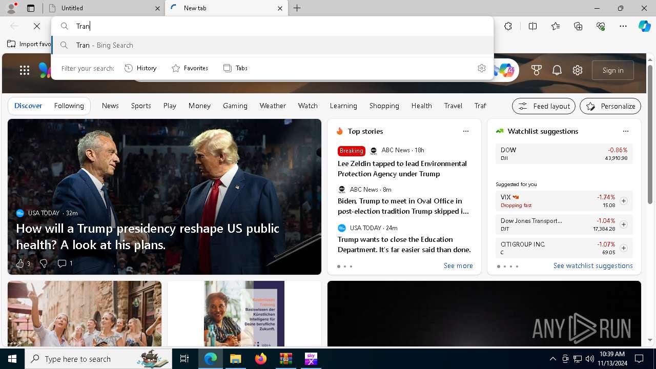Switch to the Untitled tab

point(104,8)
